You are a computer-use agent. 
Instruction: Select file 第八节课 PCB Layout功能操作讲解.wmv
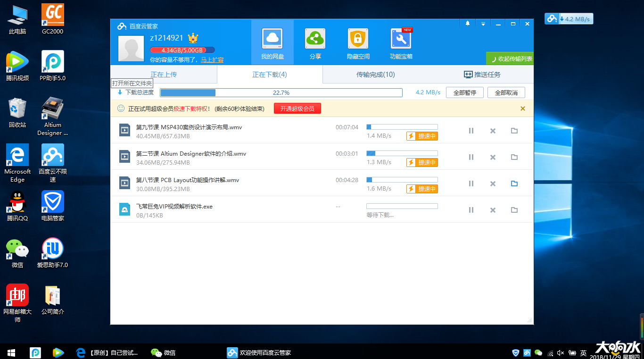[x=188, y=180]
